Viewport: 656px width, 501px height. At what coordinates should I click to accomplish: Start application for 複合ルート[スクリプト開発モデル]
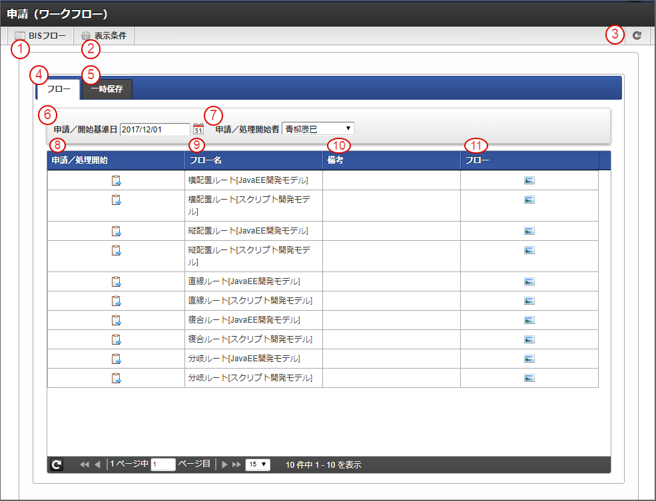[116, 339]
